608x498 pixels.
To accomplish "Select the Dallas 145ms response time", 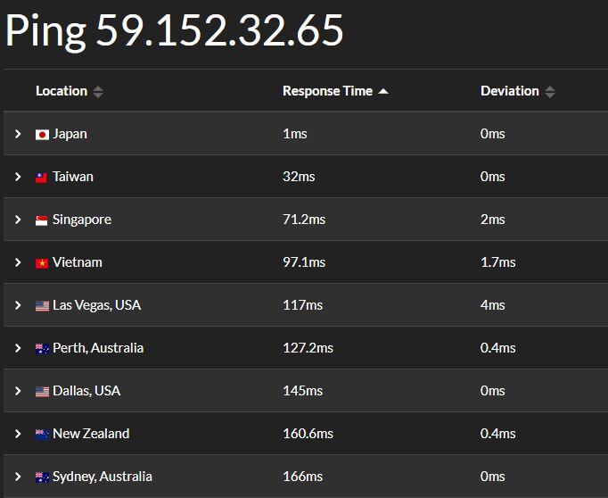I will 300,391.
